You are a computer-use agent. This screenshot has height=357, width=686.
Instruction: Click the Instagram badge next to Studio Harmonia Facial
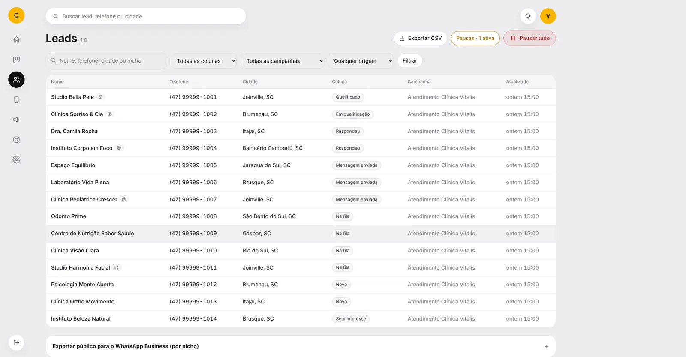coord(117,267)
